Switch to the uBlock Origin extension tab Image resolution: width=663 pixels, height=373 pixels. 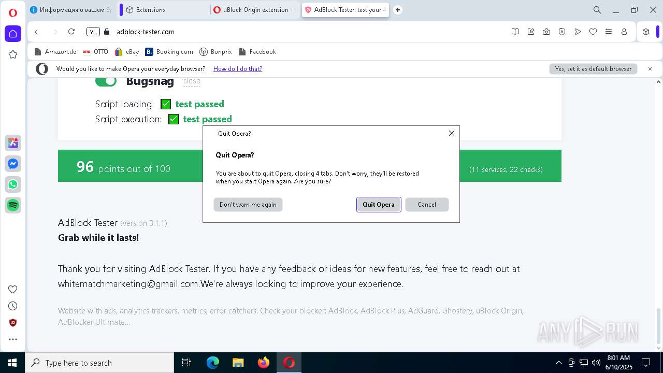254,10
